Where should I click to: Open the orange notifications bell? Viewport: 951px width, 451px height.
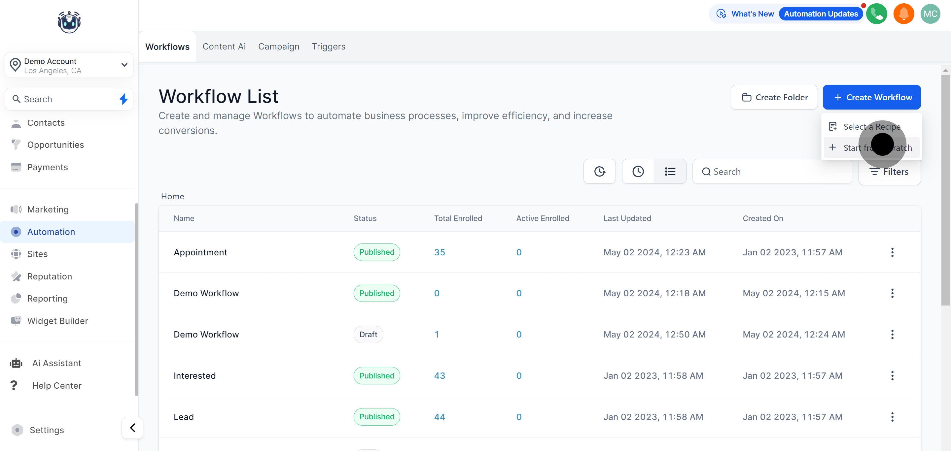(x=903, y=14)
